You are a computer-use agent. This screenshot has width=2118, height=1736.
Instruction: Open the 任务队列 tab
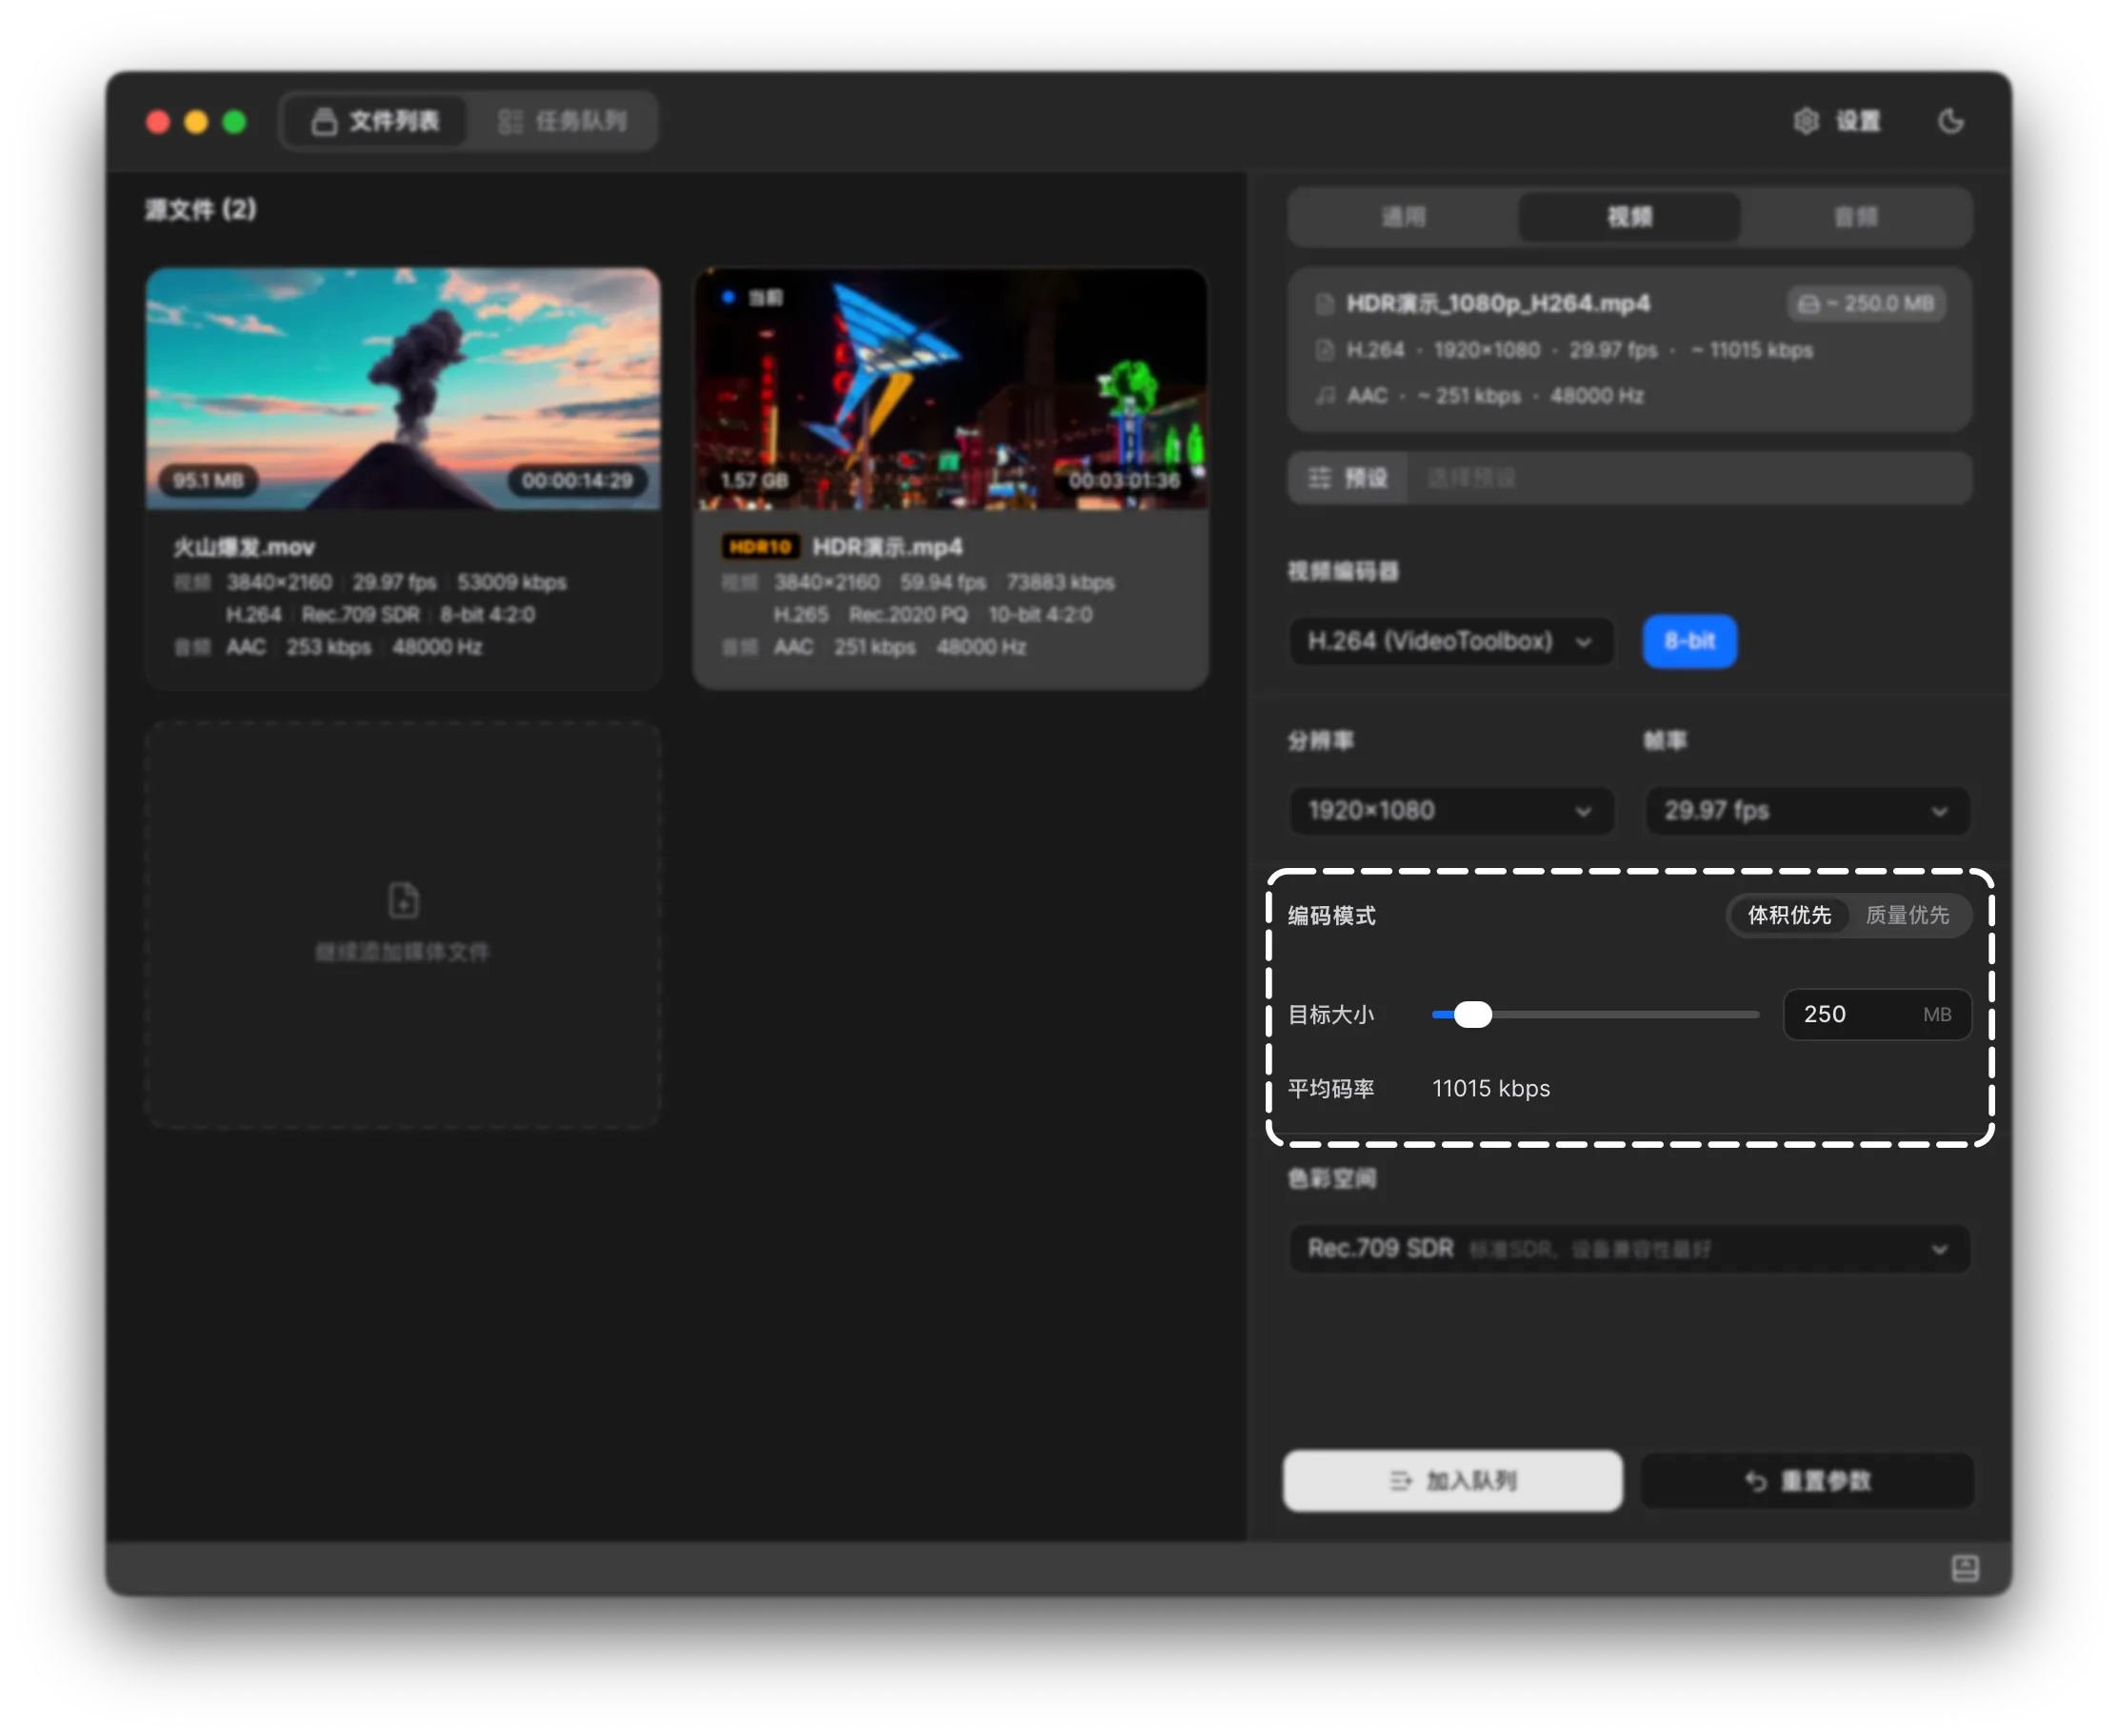(562, 121)
